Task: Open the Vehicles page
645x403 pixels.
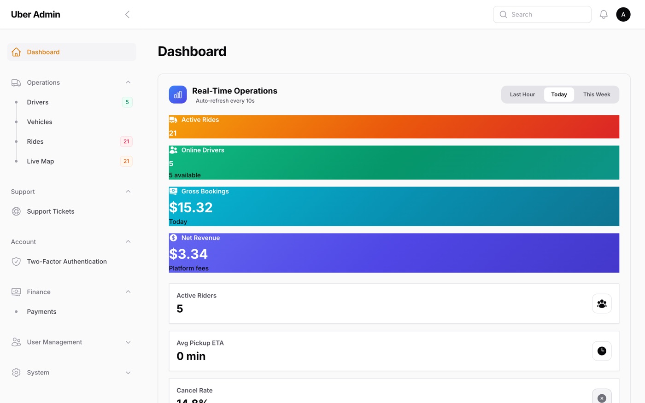Action: pos(72,122)
